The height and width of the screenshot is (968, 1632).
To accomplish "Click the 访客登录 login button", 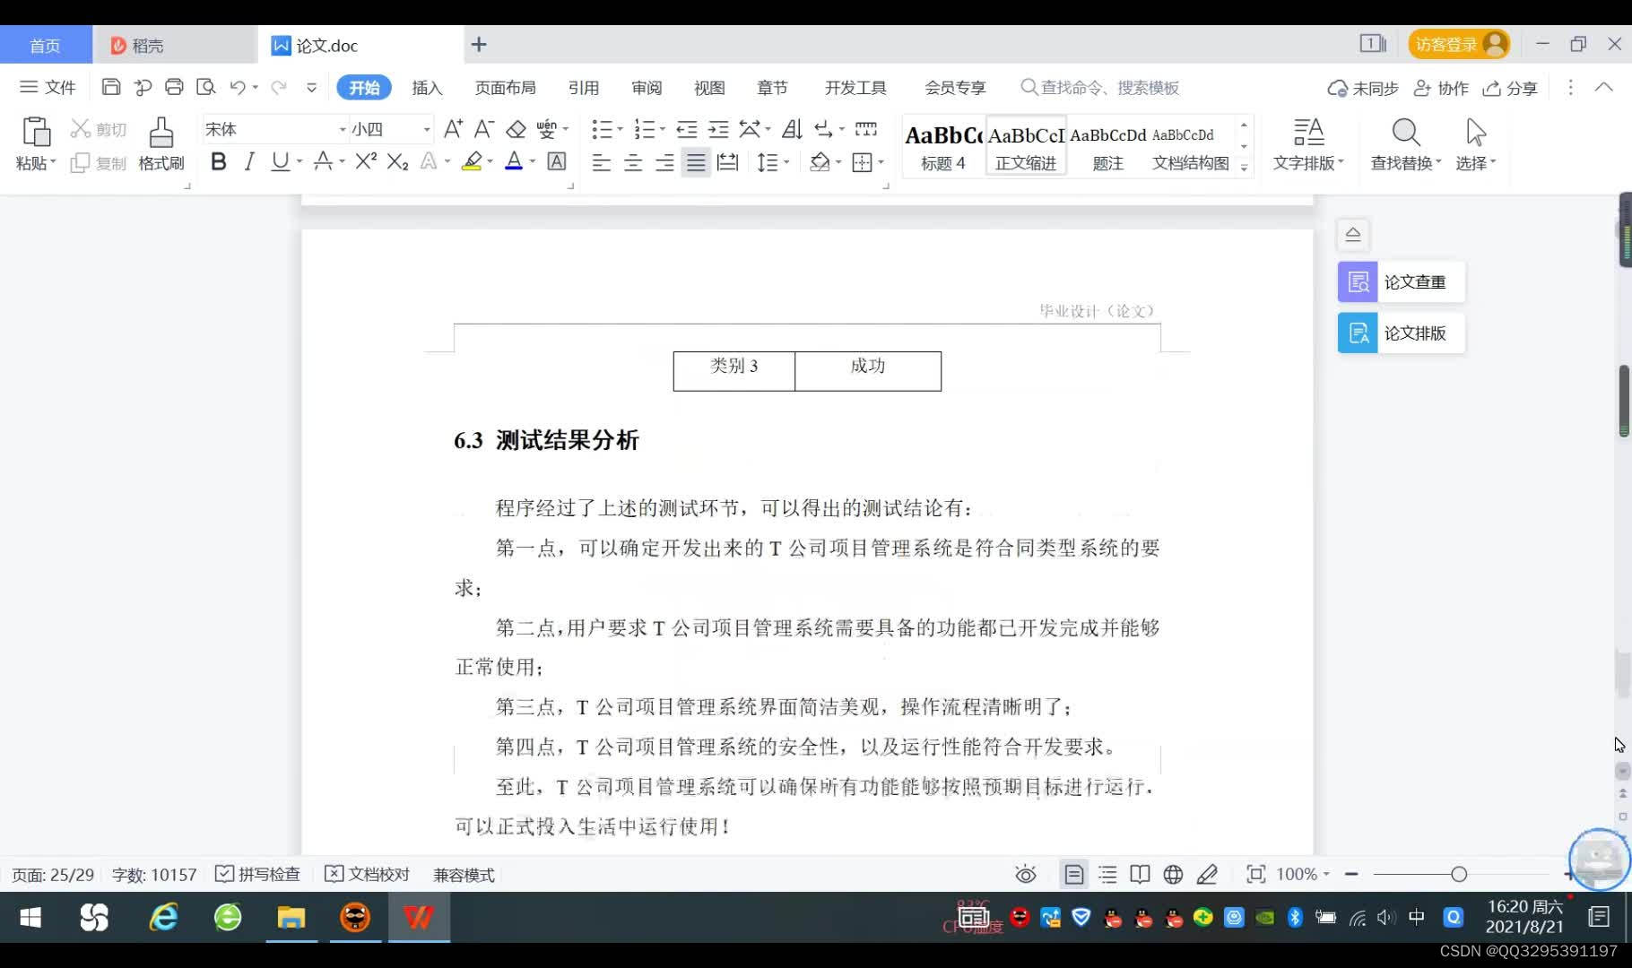I will (x=1459, y=44).
